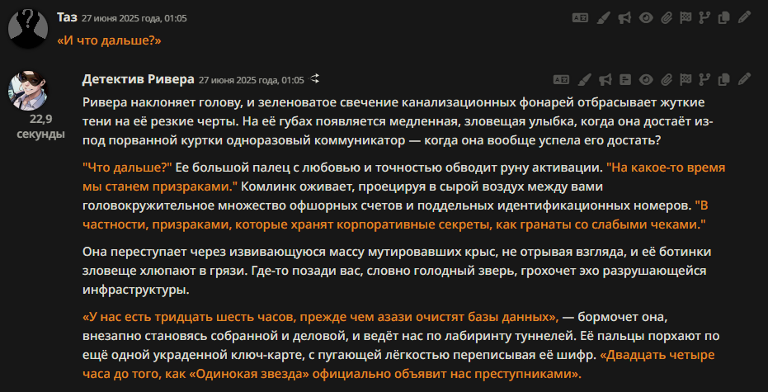Click paragraph starting "Она переступает через"
The height and width of the screenshot is (392, 768).
397,271
